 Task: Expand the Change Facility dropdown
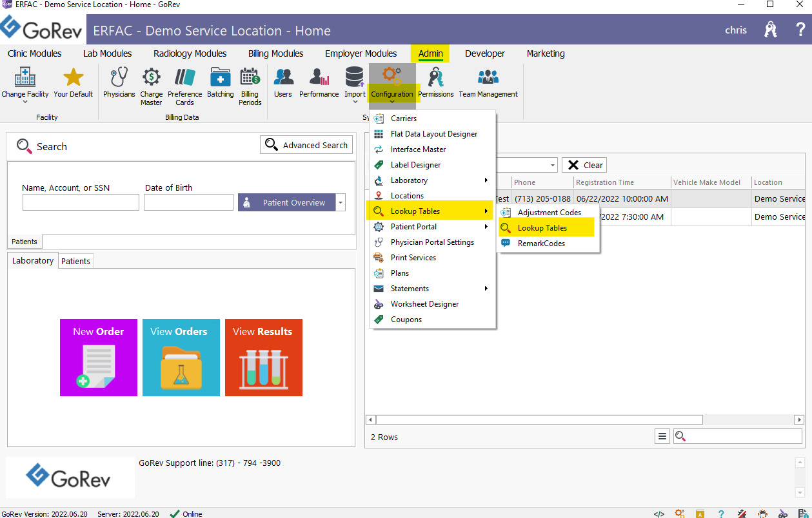click(x=25, y=101)
